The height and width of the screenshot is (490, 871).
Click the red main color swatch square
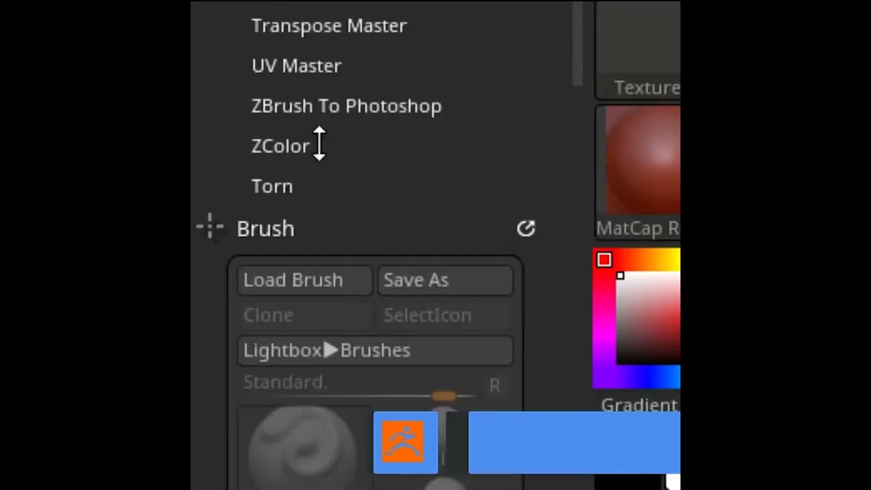604,260
